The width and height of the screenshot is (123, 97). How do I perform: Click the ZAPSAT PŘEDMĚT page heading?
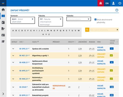[20, 10]
